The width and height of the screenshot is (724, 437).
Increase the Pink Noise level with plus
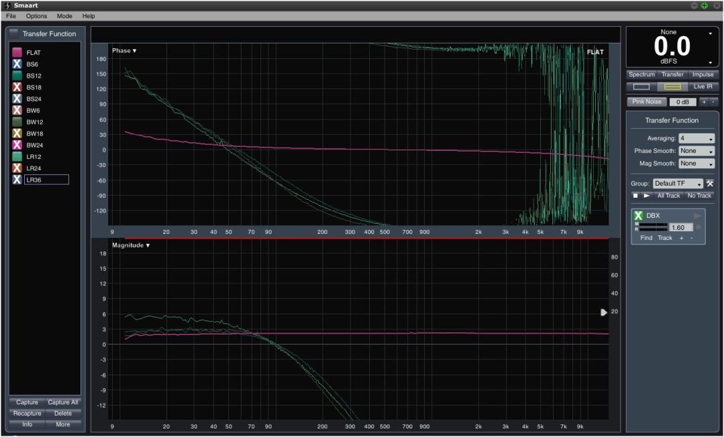point(704,102)
